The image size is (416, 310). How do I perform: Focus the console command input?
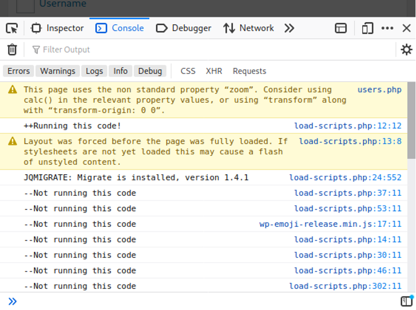(208, 301)
